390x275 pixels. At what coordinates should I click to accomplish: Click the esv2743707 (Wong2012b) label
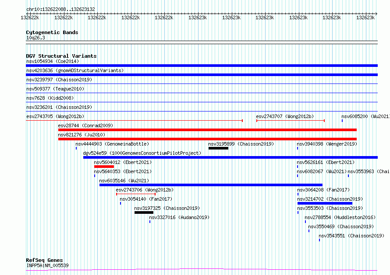click(x=285, y=116)
